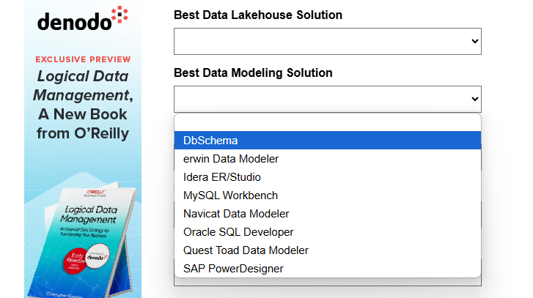Collapse the Best Data Modeling Solution dropdown
Screen dimensions: 533x298
[x=327, y=99]
